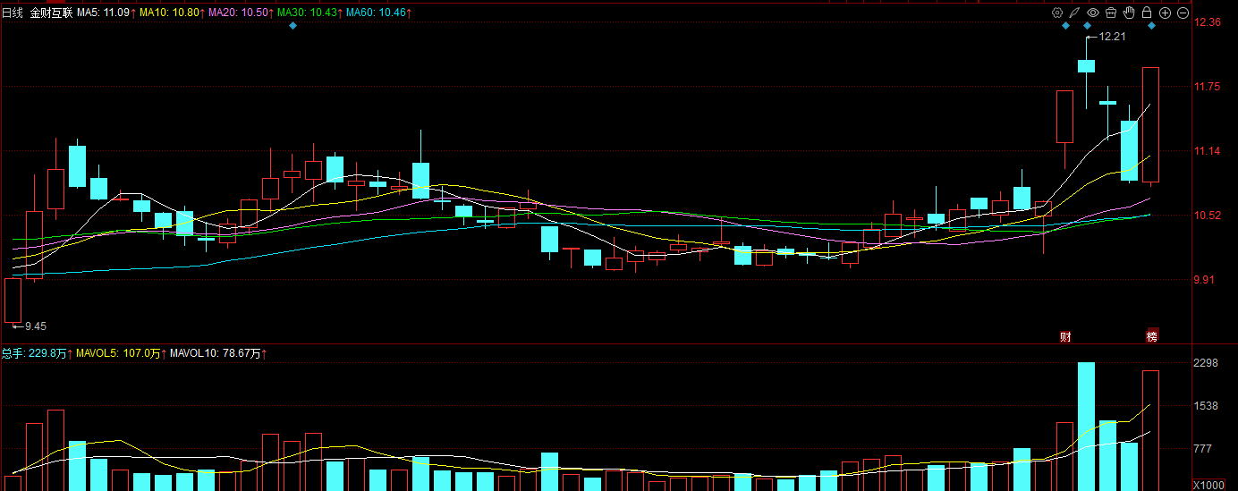This screenshot has height=491, width=1238.
Task: Select the MA5: 11.09 indicator label
Action: (106, 13)
